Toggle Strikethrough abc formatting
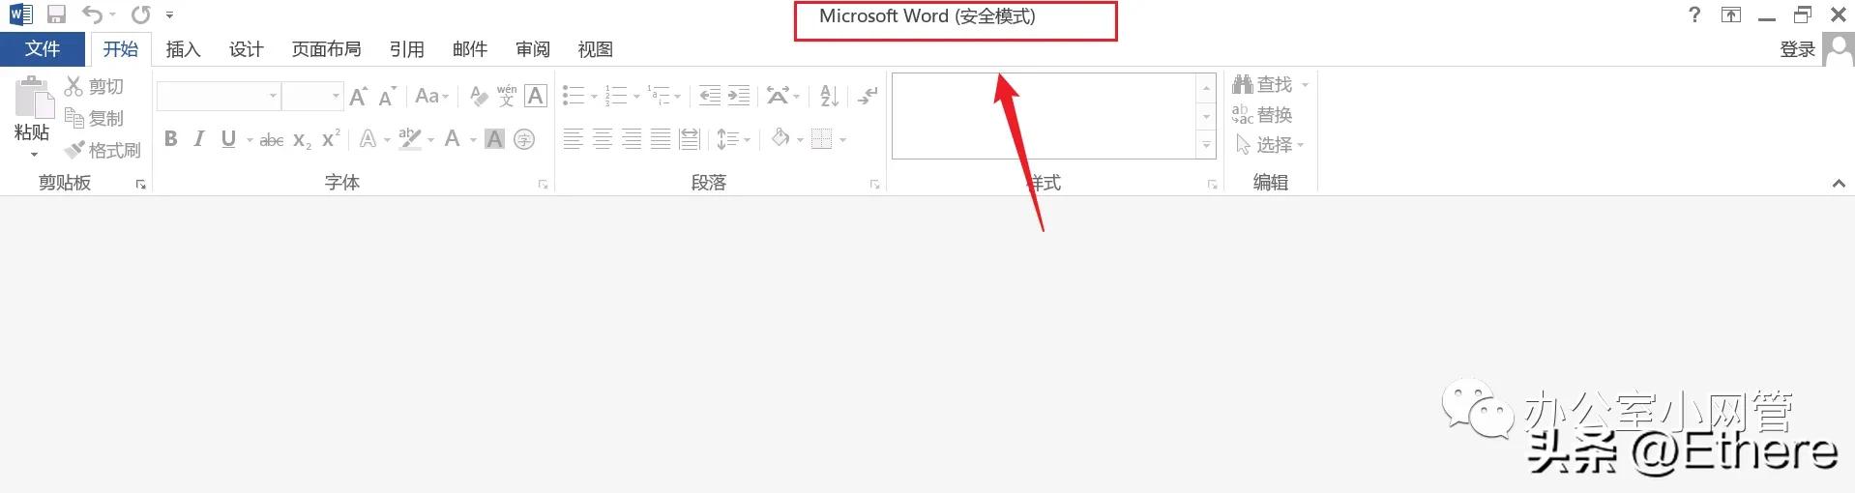 (272, 140)
